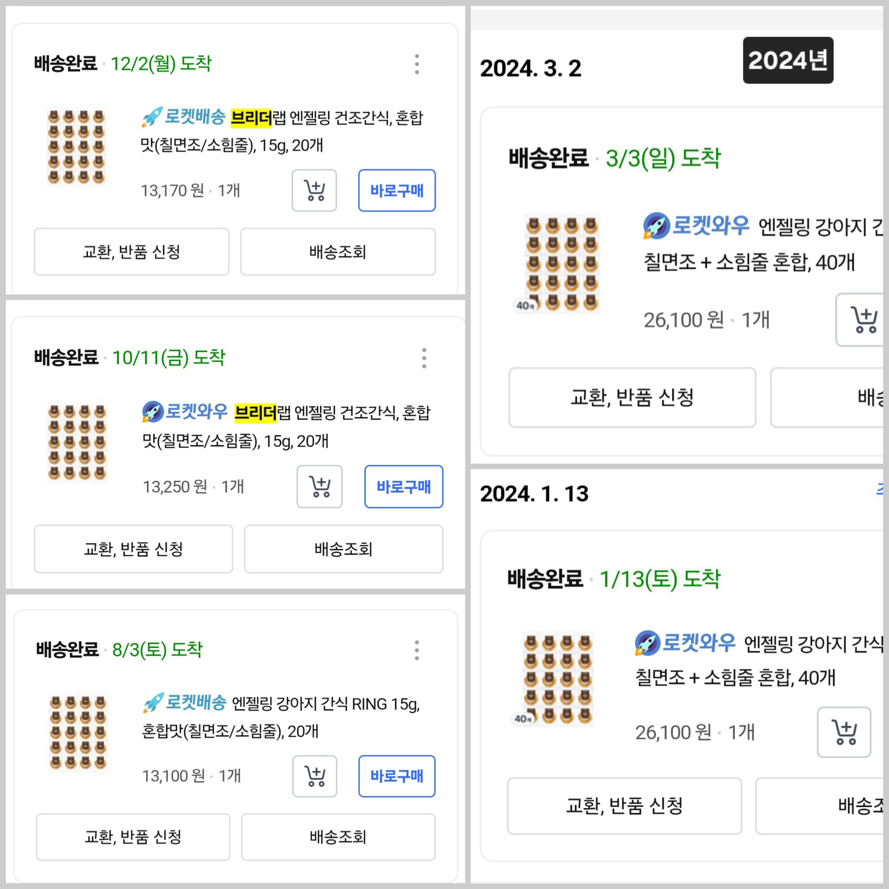Open product title of 8/3 RING order
The height and width of the screenshot is (889, 889).
(x=280, y=717)
